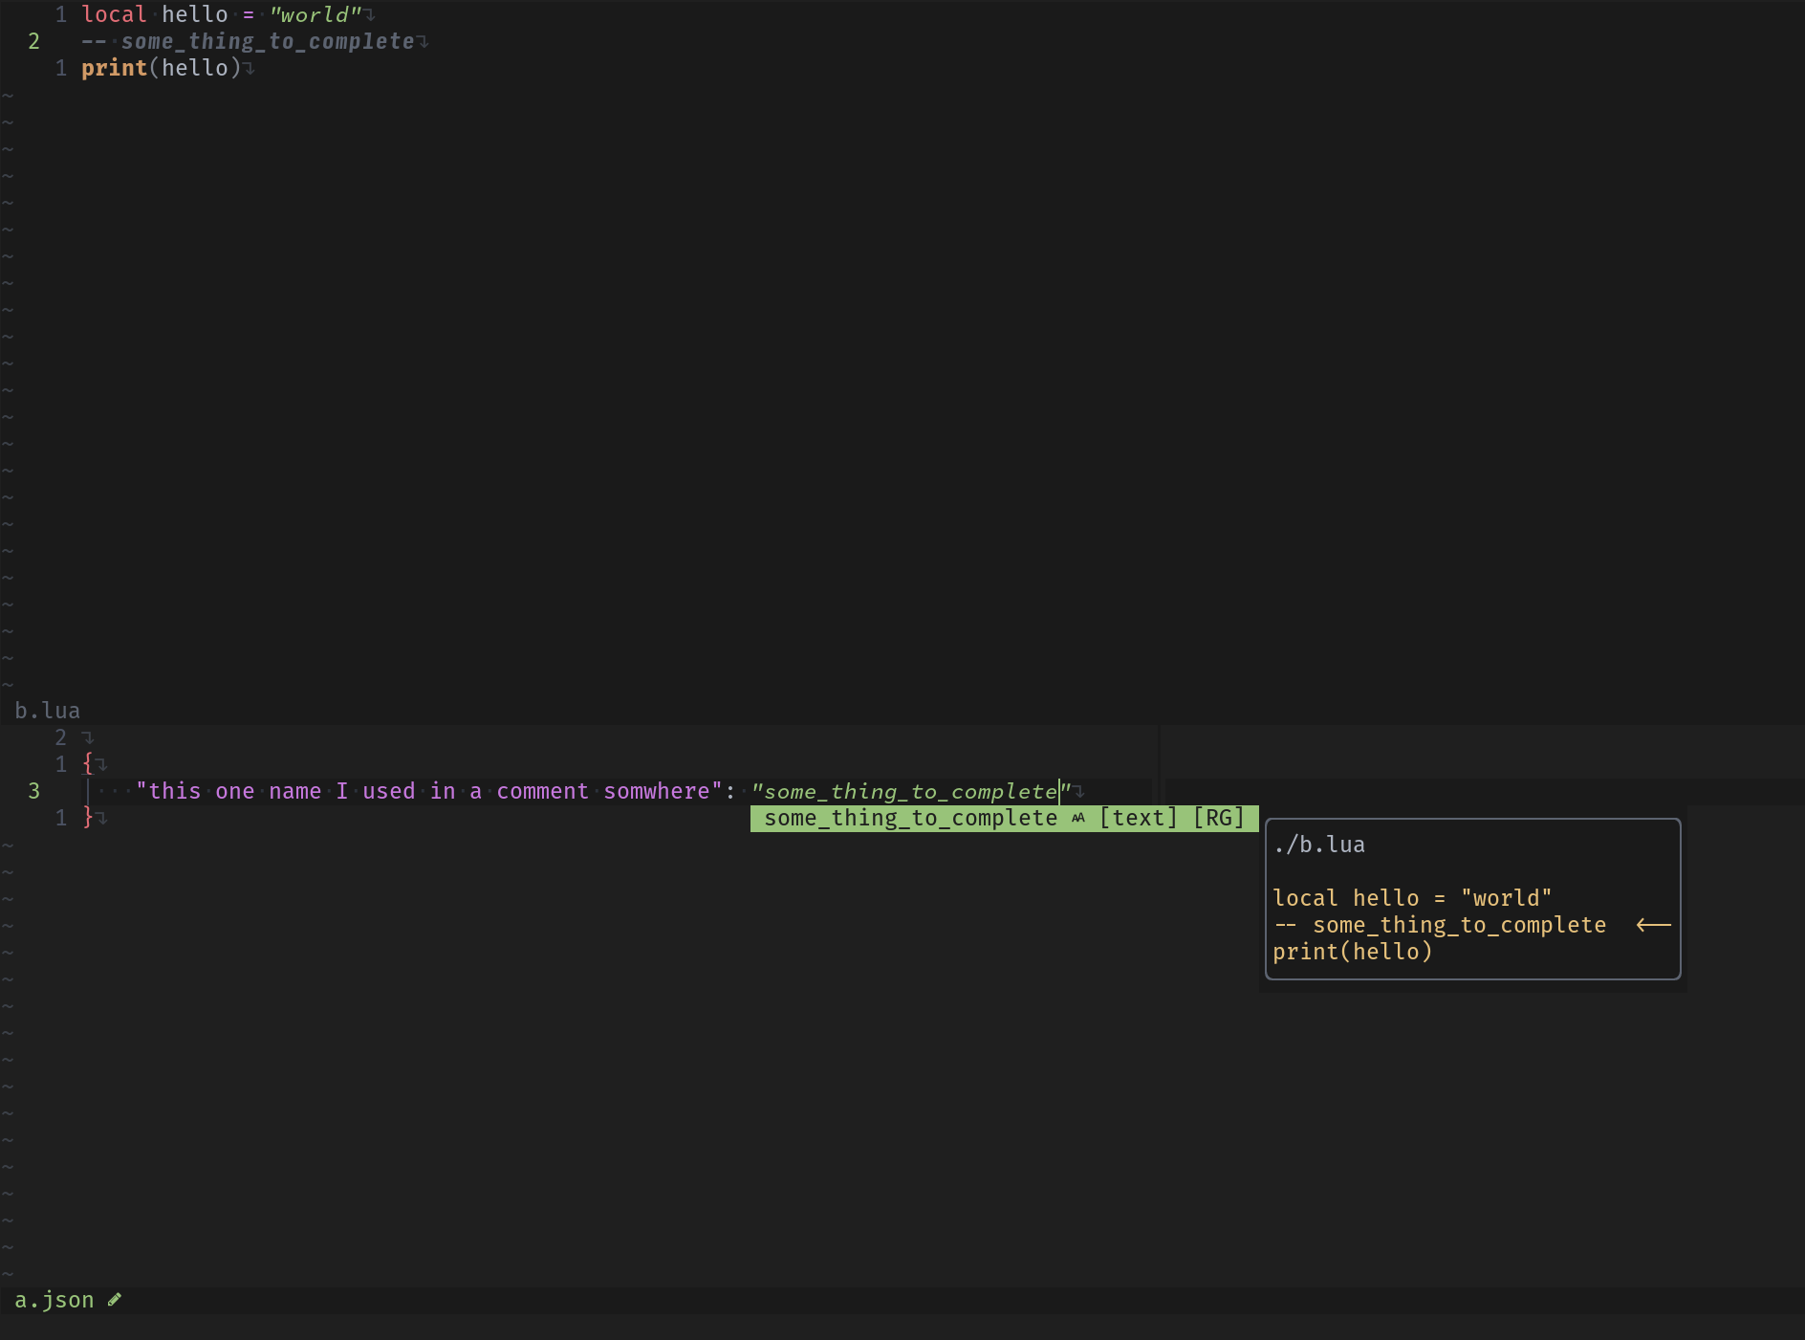
Task: Click the [RG] source label in completion popup
Action: (1219, 818)
